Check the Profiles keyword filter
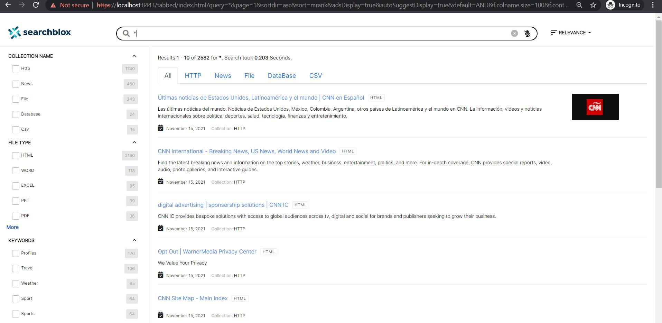The image size is (662, 323). coord(16,253)
